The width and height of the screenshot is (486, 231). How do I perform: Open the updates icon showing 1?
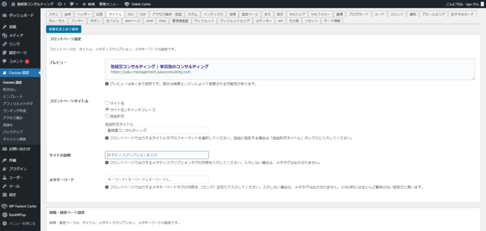tap(61, 4)
